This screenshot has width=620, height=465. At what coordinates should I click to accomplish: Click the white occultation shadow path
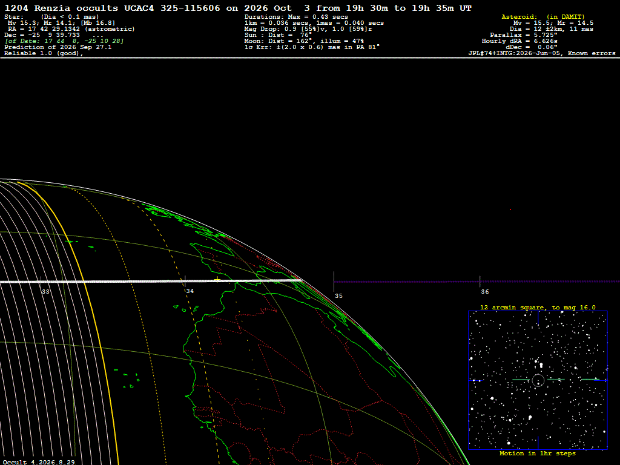tap(150, 281)
